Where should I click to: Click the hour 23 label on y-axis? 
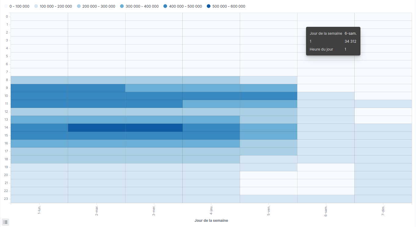(x=7, y=199)
